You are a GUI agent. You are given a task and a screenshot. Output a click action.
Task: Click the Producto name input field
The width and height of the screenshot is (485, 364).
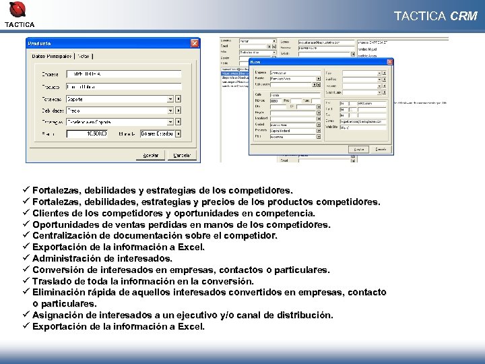tap(124, 87)
